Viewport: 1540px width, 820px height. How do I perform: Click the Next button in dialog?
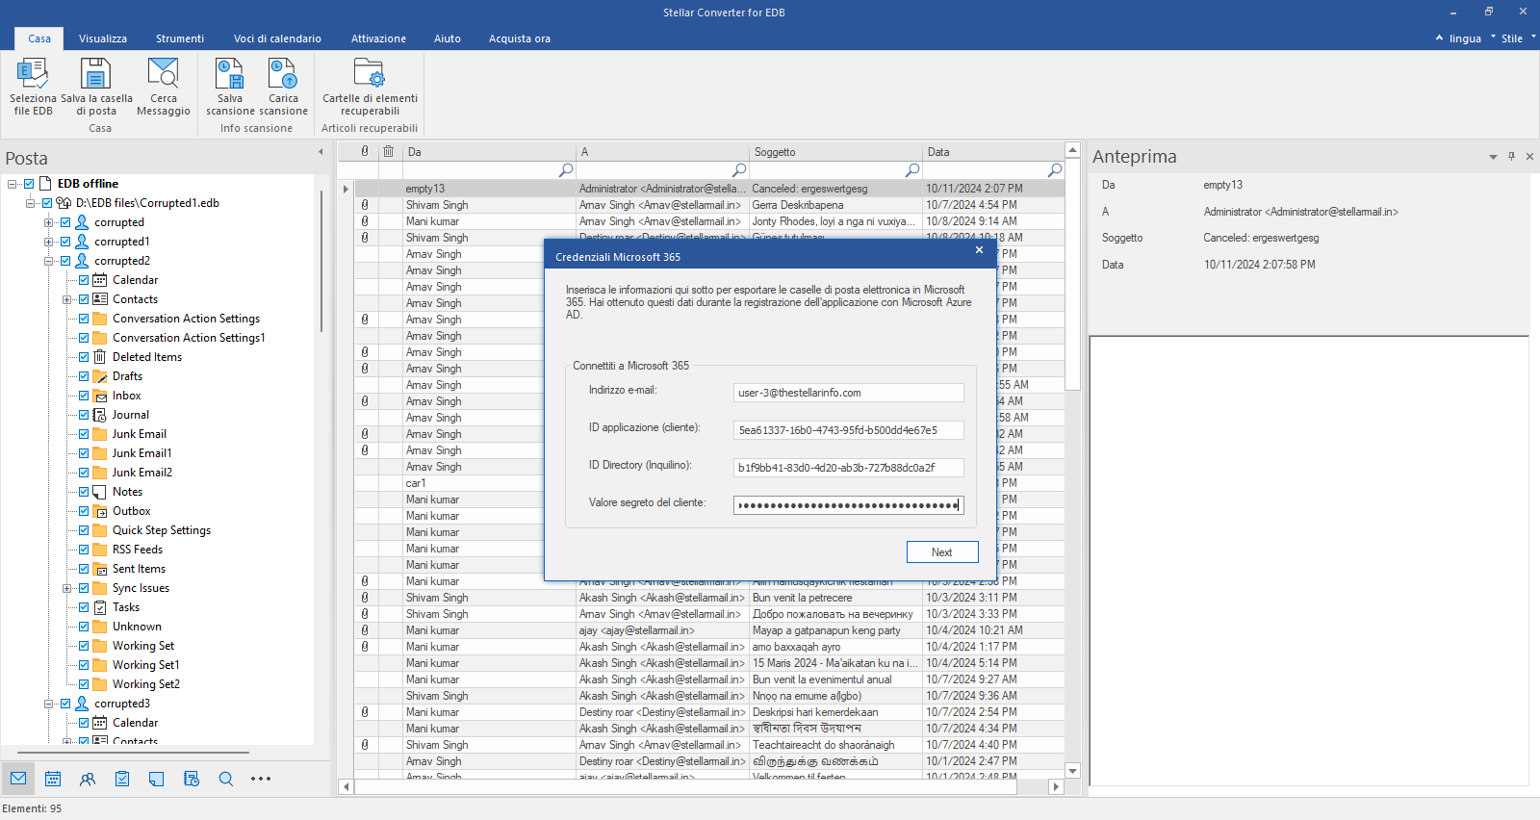[x=942, y=551]
